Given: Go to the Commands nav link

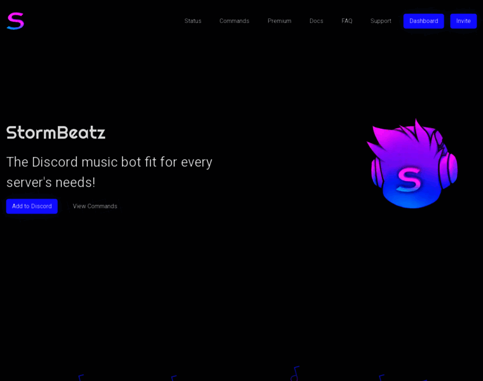Looking at the screenshot, I should click(x=234, y=21).
